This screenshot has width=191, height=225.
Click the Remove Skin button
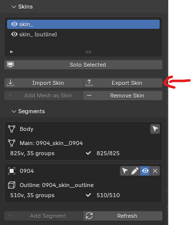pyautogui.click(x=123, y=96)
